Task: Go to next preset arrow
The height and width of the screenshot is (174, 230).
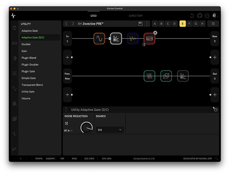Action: tap(73, 24)
